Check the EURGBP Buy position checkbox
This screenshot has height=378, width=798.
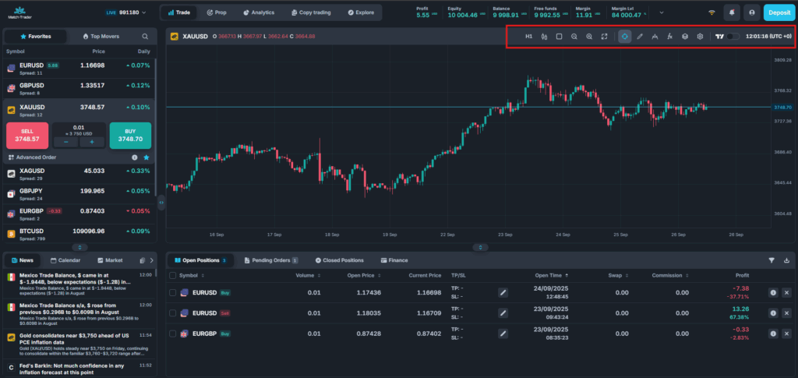click(173, 333)
